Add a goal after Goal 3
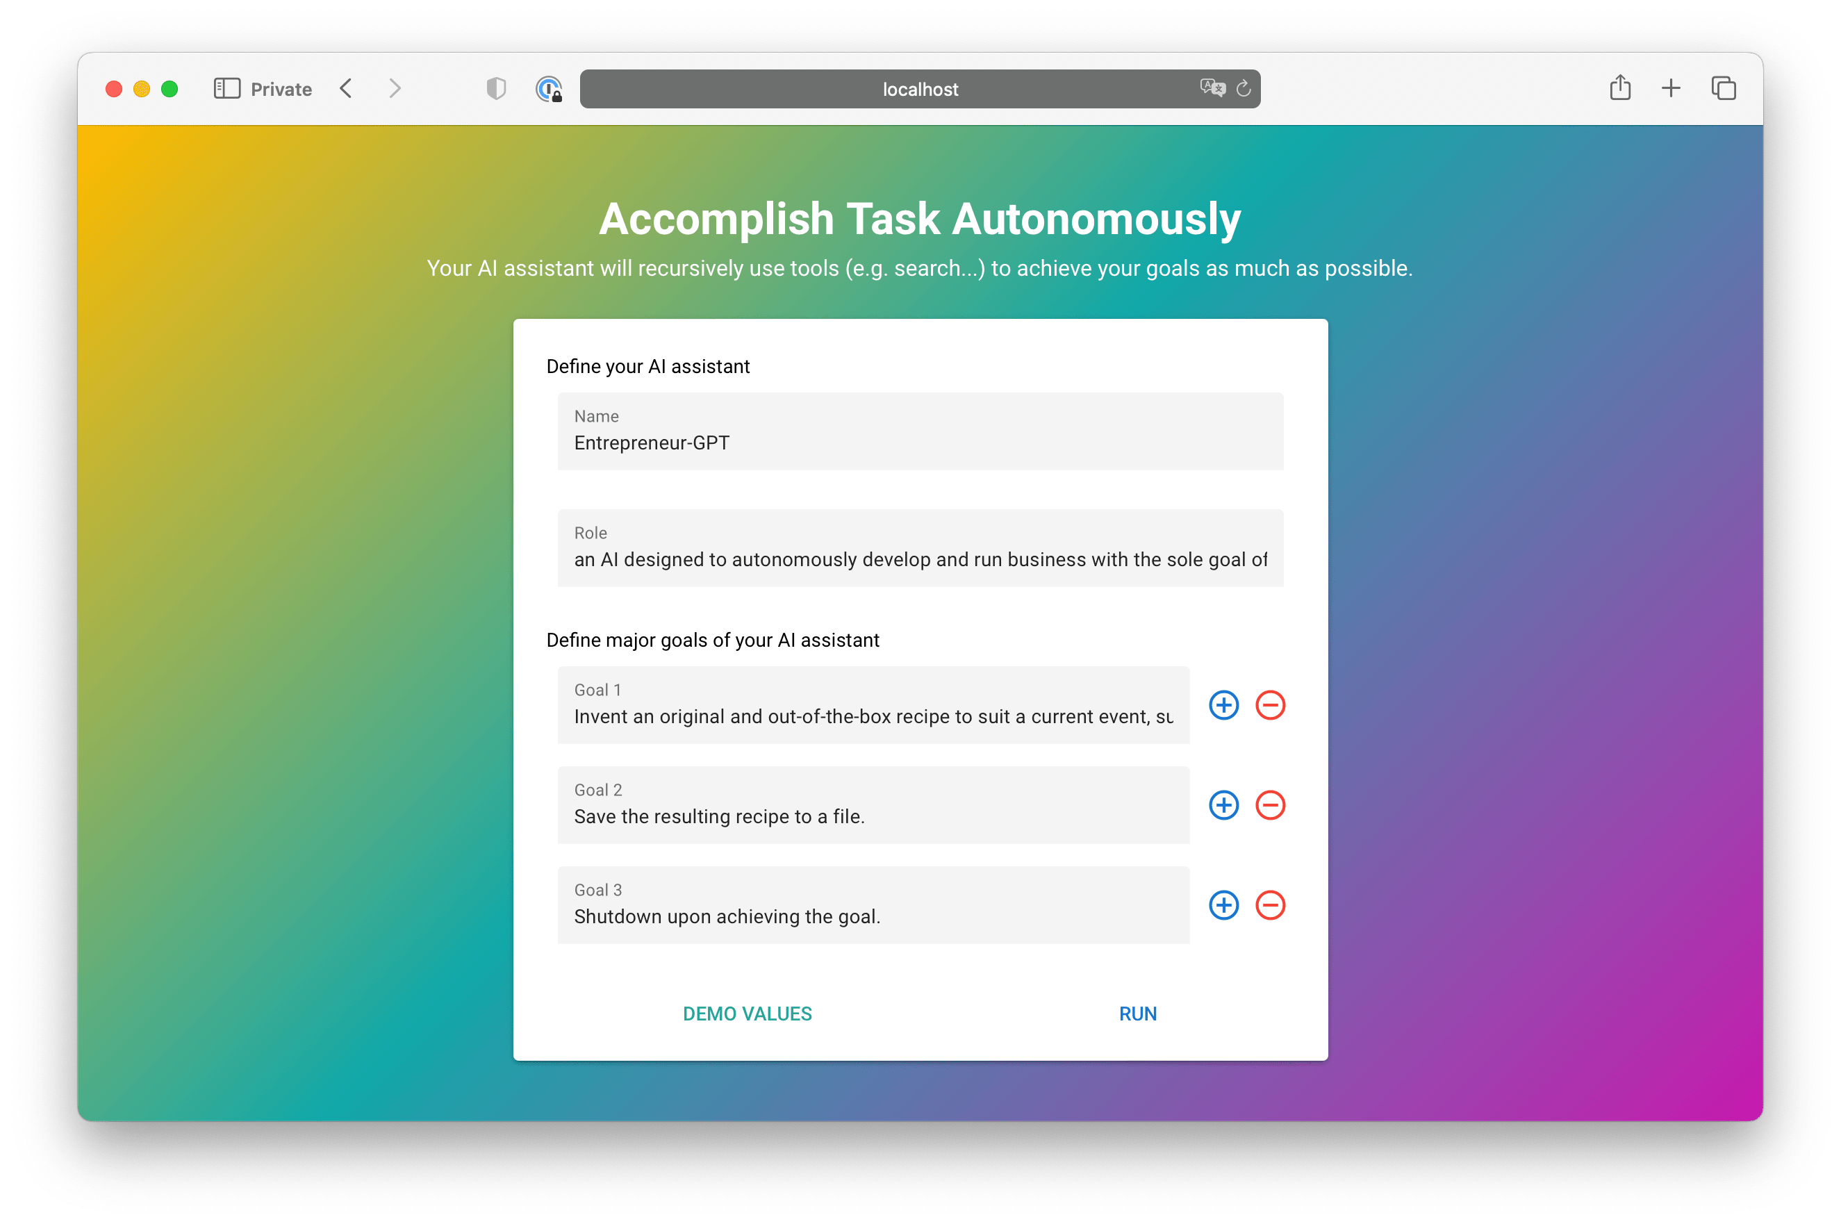 1223,904
